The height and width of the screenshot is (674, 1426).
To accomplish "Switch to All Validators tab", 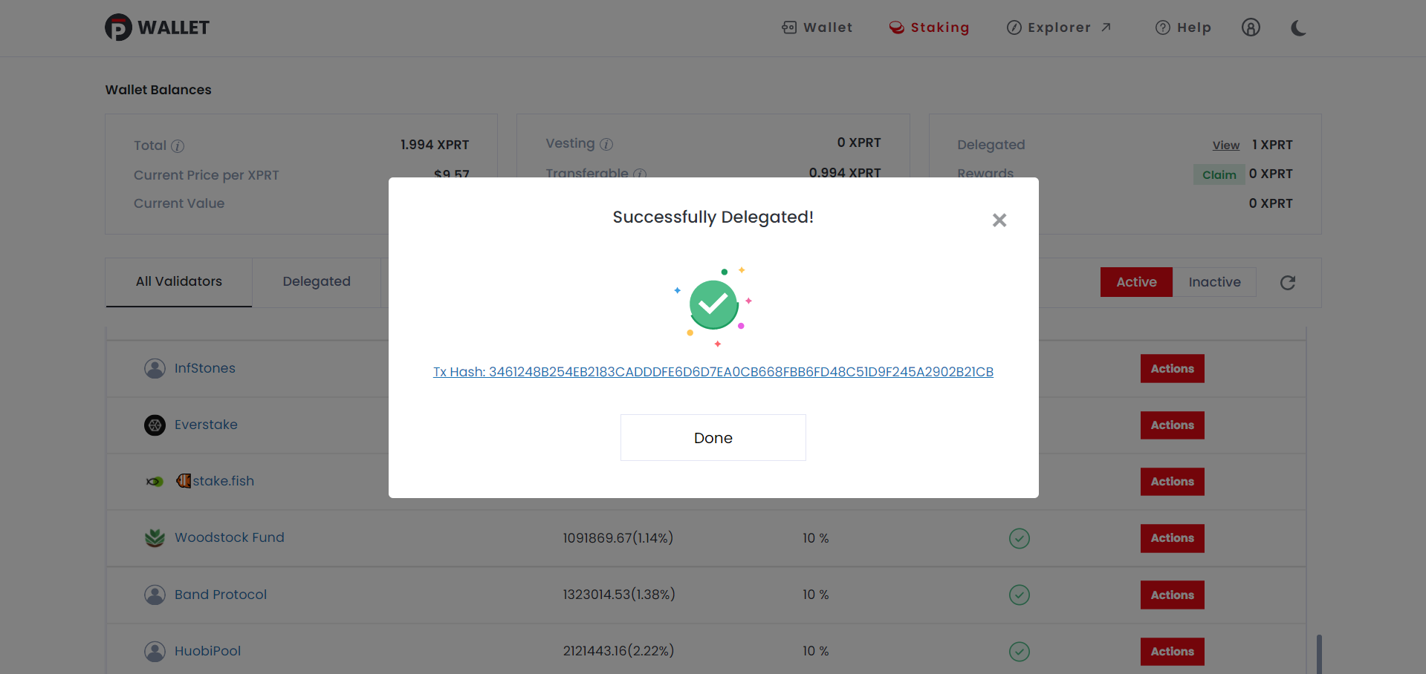I will point(179,281).
